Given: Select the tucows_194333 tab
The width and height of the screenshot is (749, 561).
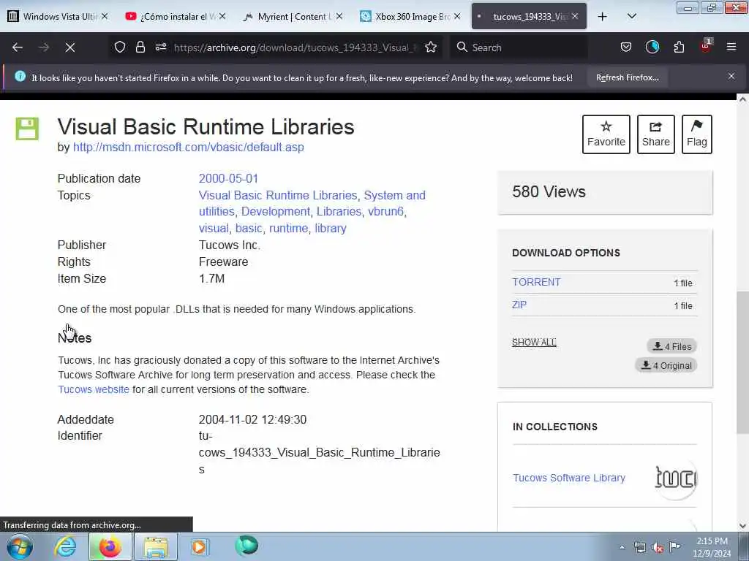Looking at the screenshot, I should (x=530, y=17).
